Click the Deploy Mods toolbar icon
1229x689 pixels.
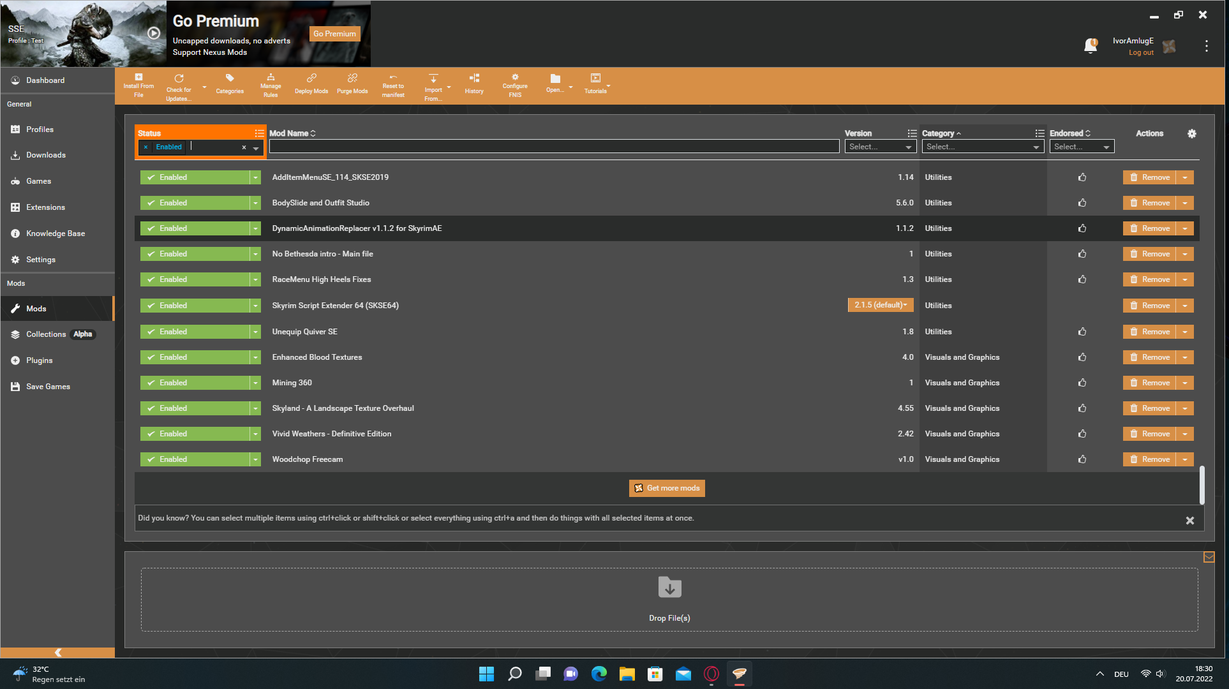point(311,84)
